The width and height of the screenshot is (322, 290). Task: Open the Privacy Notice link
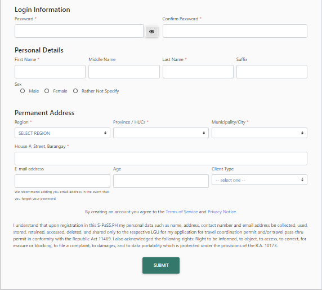click(222, 212)
